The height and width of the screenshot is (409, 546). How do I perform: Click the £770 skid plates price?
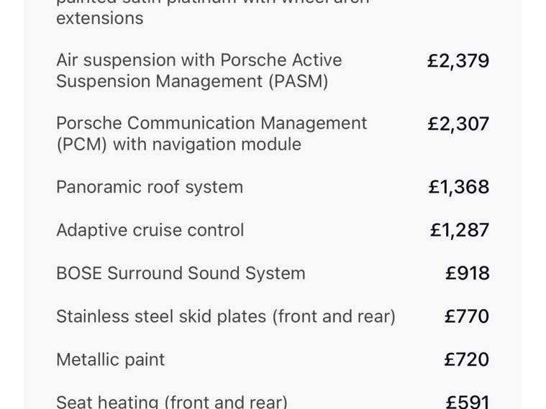pyautogui.click(x=466, y=317)
